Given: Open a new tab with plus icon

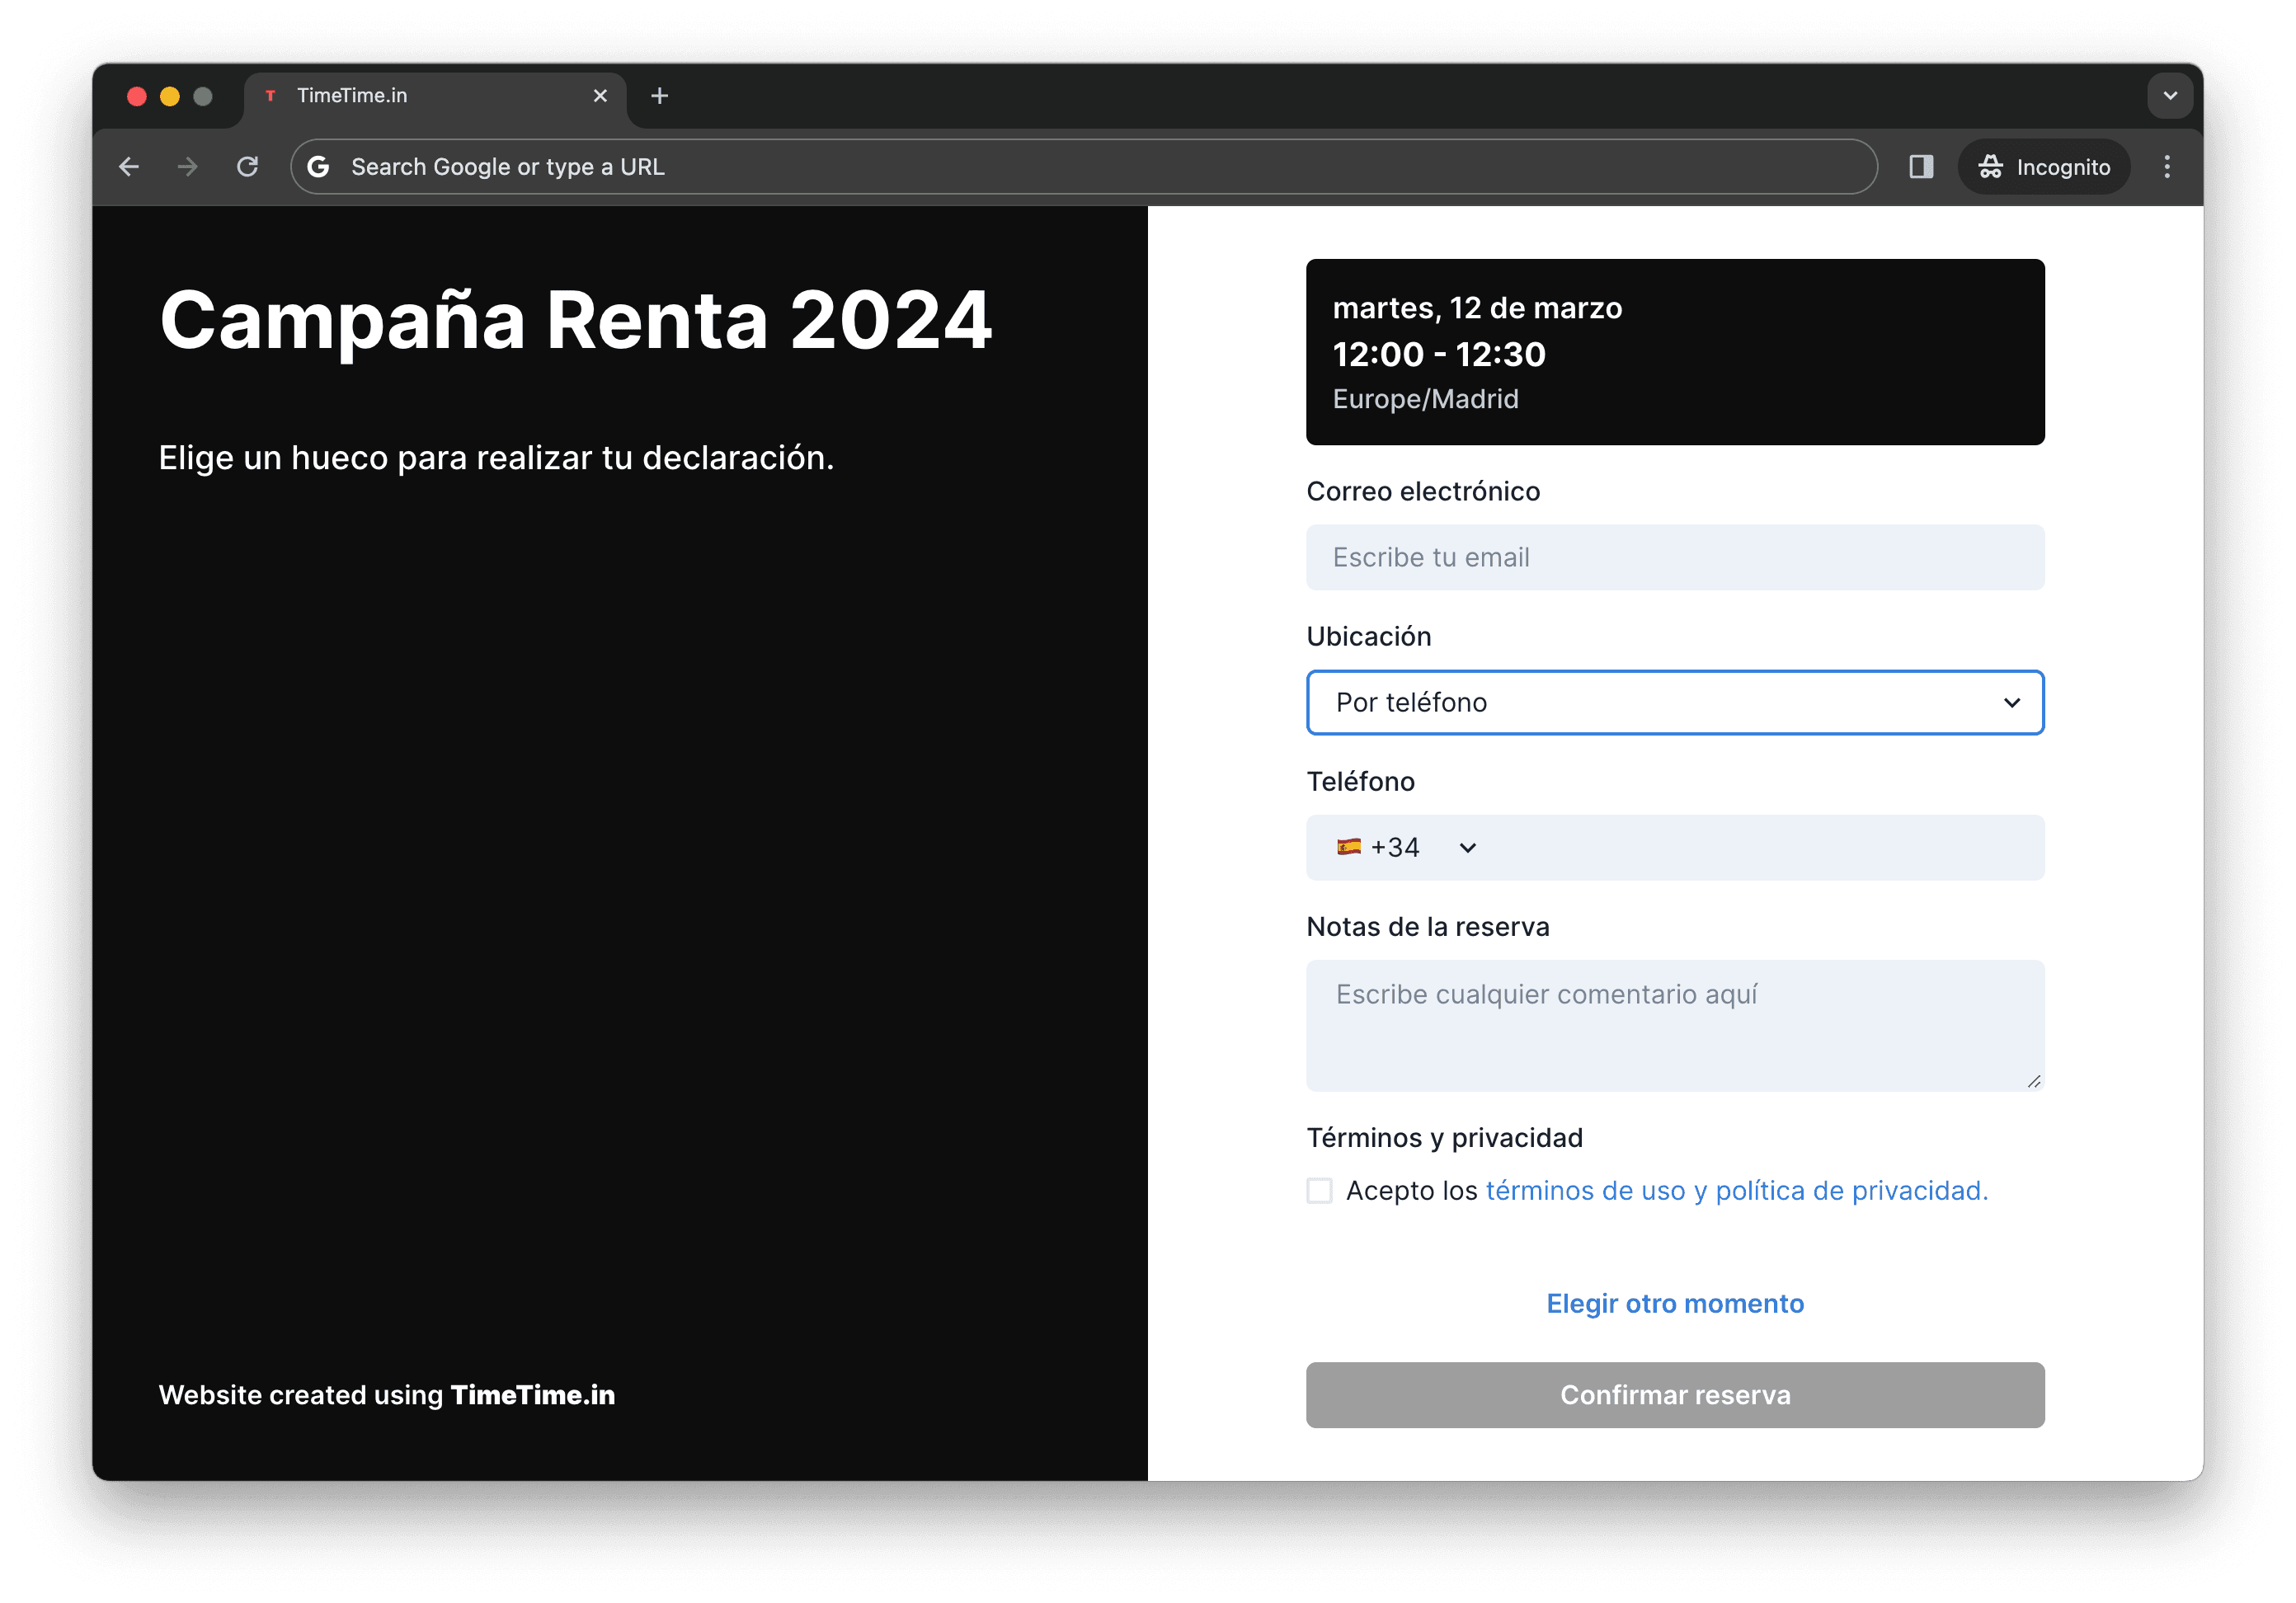Looking at the screenshot, I should pyautogui.click(x=659, y=96).
